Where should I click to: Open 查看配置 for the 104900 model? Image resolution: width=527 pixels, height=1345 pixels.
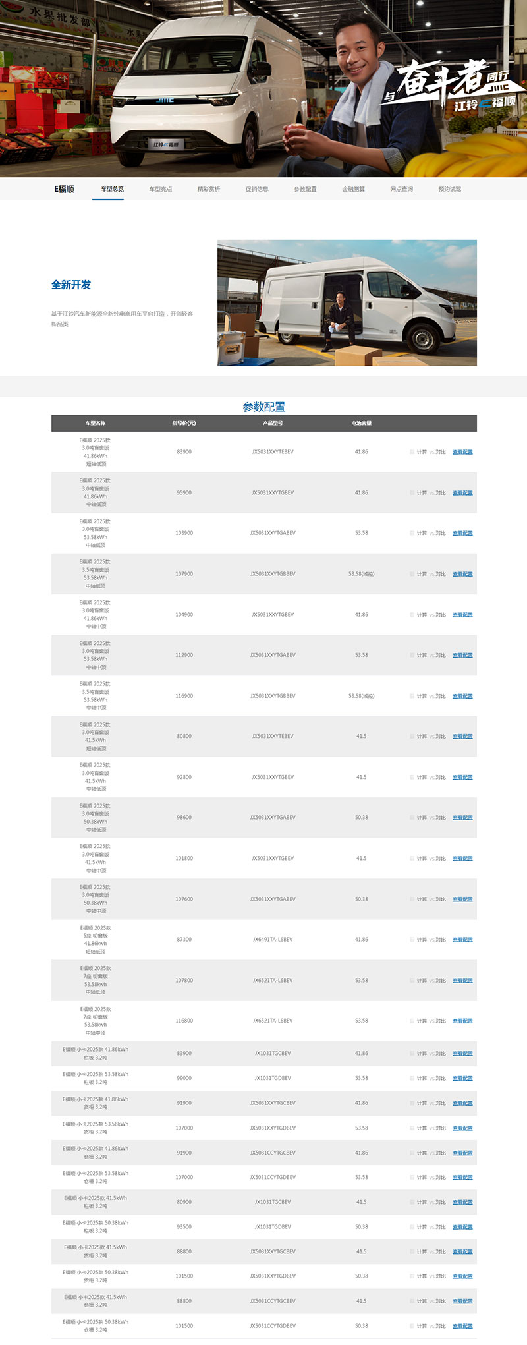(462, 615)
